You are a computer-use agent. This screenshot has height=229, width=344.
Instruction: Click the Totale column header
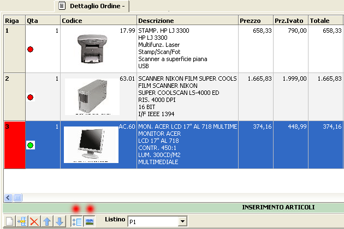[x=326, y=21]
